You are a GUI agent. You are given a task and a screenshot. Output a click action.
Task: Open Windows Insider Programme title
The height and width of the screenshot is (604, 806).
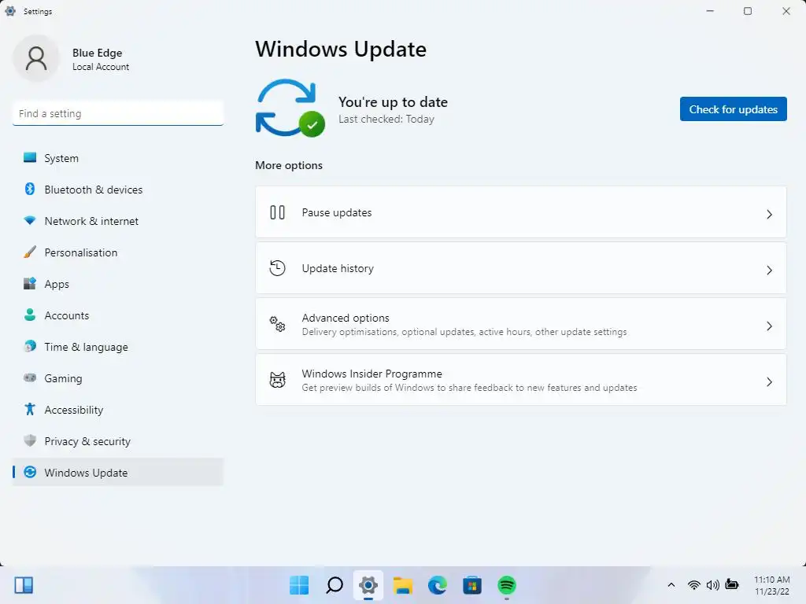point(372,374)
